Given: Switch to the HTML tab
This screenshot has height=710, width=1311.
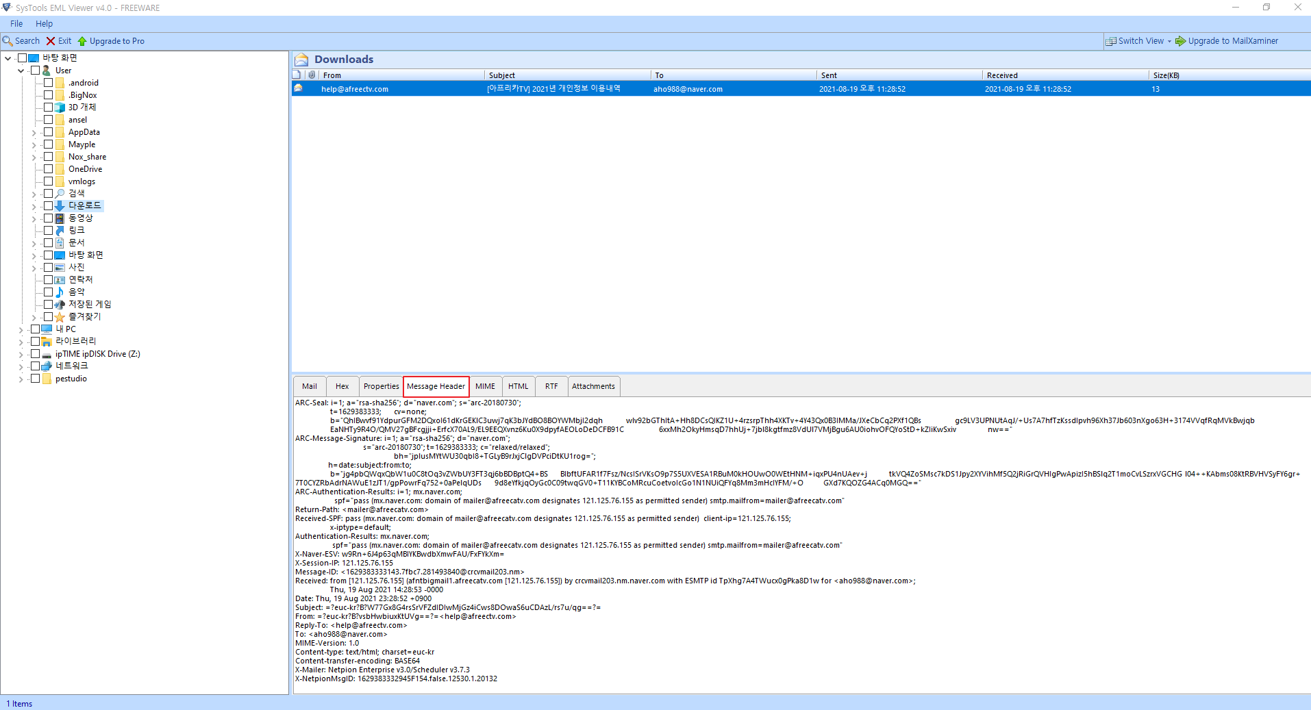Looking at the screenshot, I should (x=519, y=386).
